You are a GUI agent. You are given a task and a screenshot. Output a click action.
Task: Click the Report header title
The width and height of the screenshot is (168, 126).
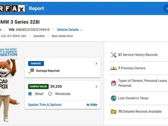click(x=36, y=8)
